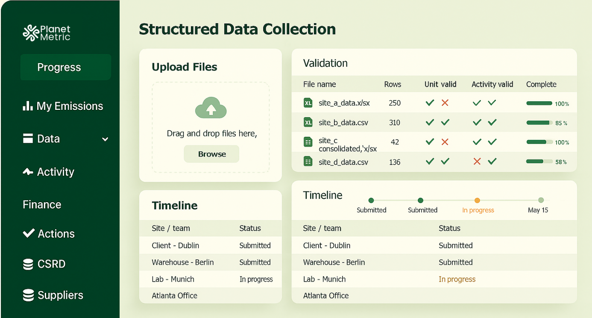Click the first unit valid checkmark for site_b_data.csv
Screen dimensions: 592x318
tap(430, 123)
